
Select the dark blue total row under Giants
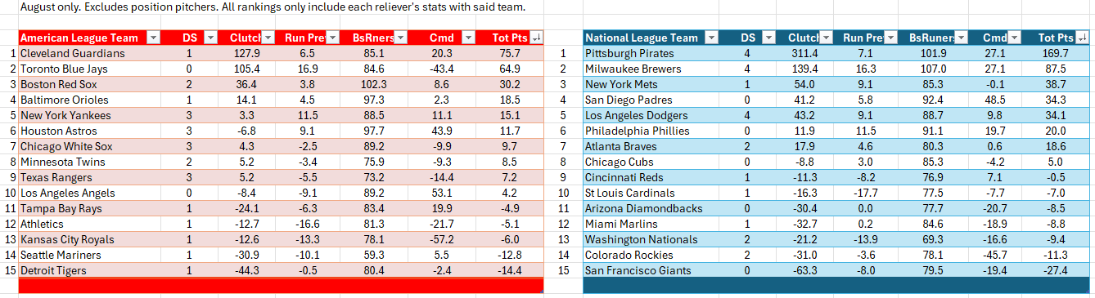coord(837,286)
